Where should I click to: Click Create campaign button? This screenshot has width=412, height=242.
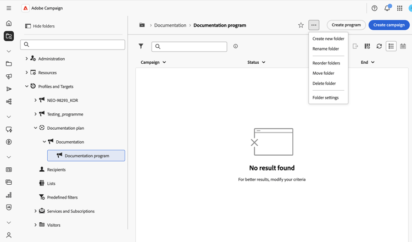389,25
